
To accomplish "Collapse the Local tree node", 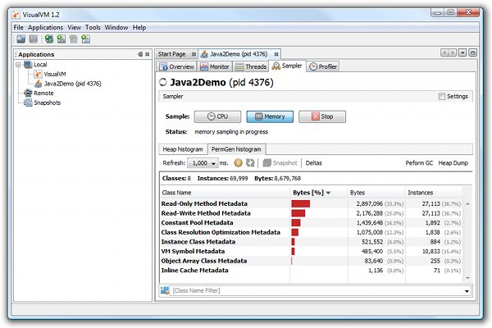I will (x=19, y=64).
